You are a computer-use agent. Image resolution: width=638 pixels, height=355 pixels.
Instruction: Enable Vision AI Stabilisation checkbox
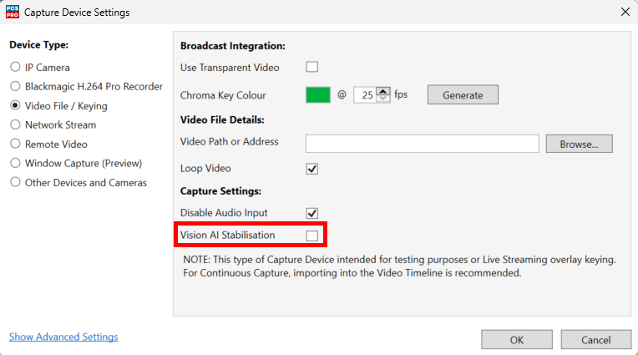(x=312, y=236)
